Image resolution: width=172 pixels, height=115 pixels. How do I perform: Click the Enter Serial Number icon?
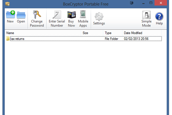(57, 15)
